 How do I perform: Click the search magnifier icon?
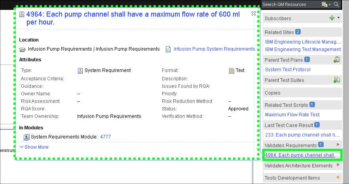(x=336, y=4)
